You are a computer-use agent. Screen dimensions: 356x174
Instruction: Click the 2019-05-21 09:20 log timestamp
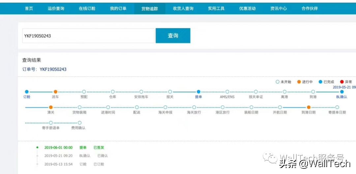58,156
